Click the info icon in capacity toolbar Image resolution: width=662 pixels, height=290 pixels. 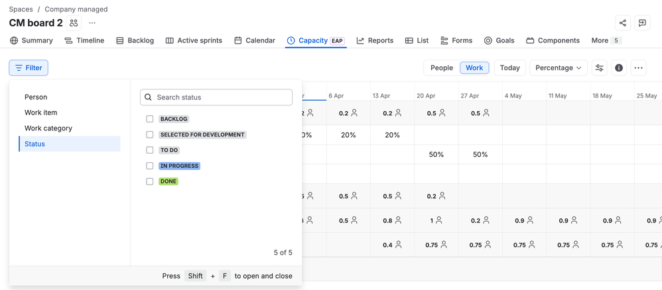[619, 68]
